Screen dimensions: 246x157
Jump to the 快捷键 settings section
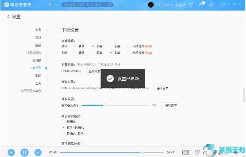point(37,60)
